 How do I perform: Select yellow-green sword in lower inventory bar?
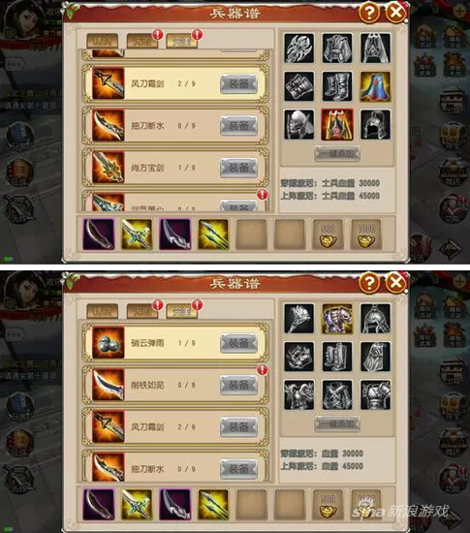click(137, 505)
